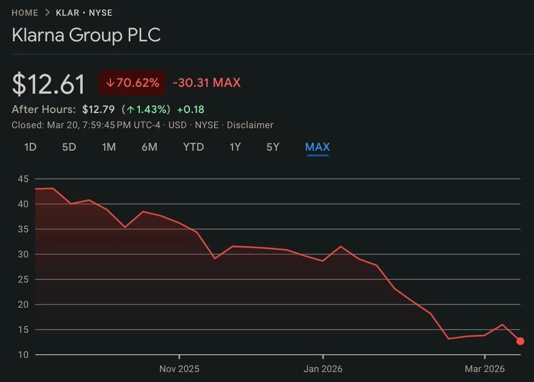Navigate to HOME via the breadcrumb
The image size is (534, 382).
click(25, 13)
